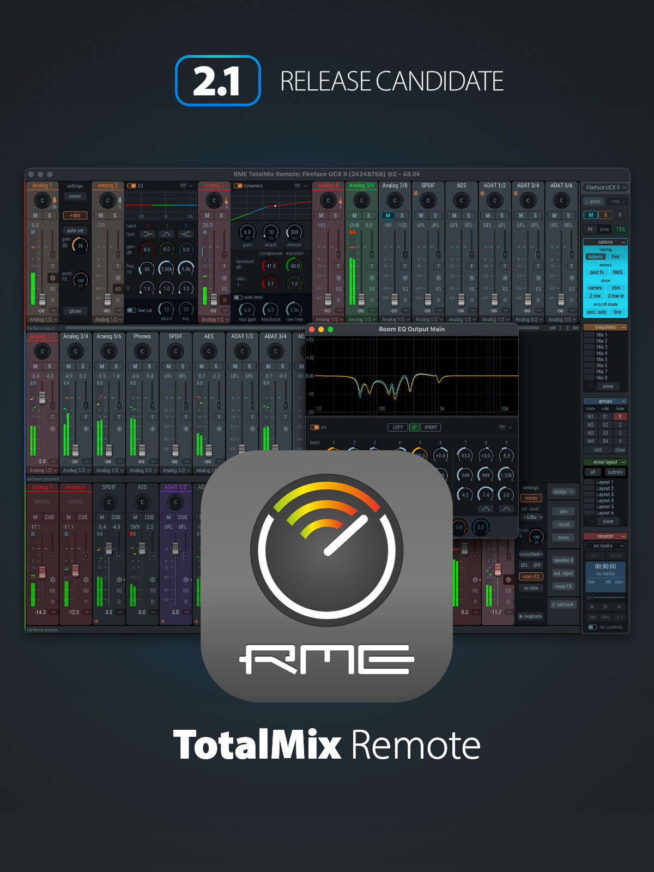Select band 3 high-shelf filter type in EQ
The width and height of the screenshot is (654, 872).
pos(186,234)
